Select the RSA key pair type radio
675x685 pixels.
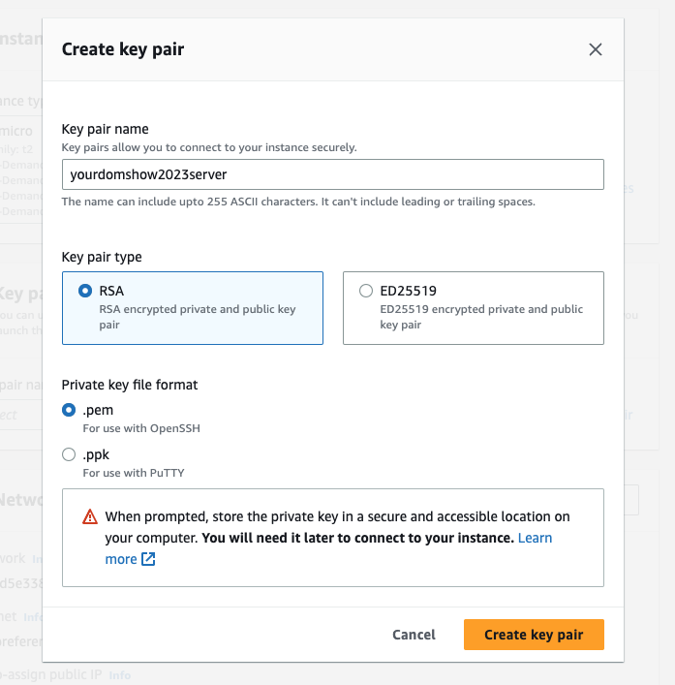(85, 291)
